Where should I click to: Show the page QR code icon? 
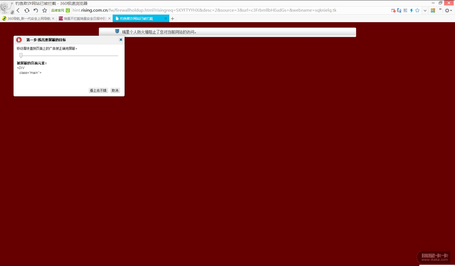(x=405, y=11)
